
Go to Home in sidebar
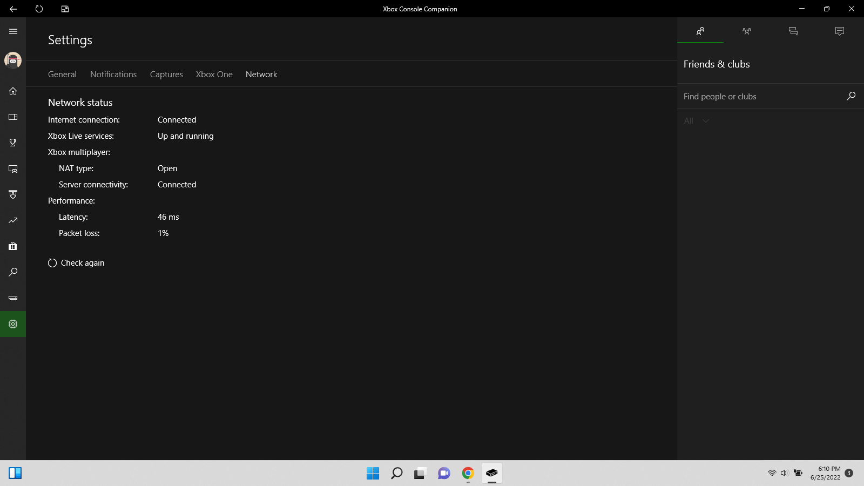pos(13,91)
